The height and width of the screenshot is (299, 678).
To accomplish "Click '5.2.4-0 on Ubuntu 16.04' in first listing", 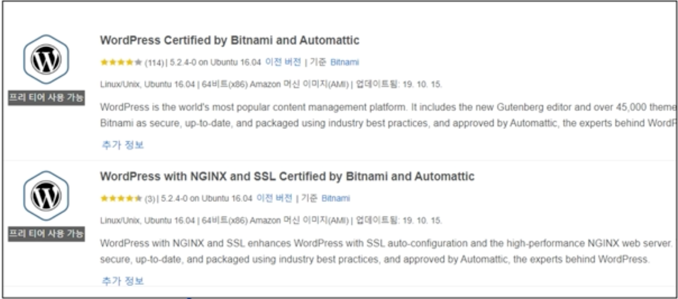I will coord(215,63).
